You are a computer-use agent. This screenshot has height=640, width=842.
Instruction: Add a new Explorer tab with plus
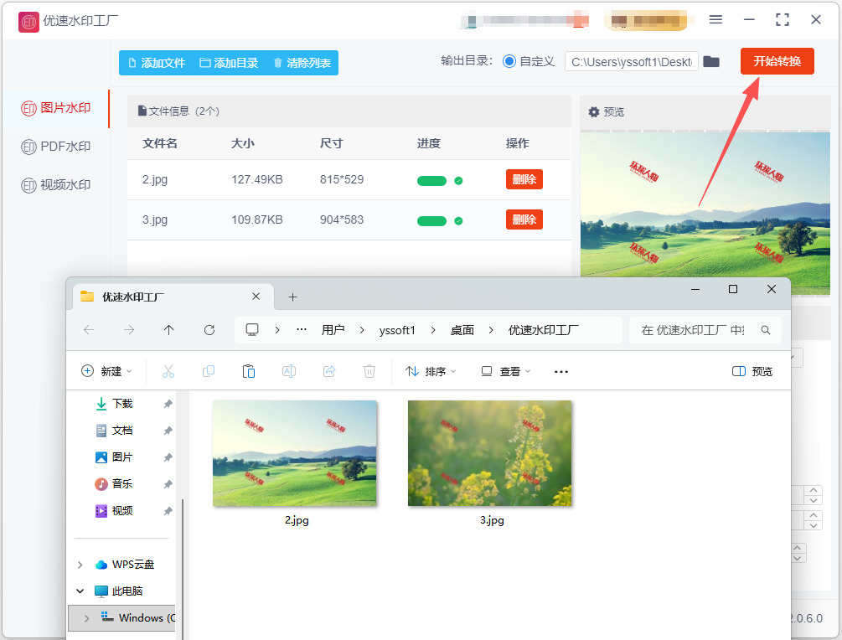tap(292, 297)
